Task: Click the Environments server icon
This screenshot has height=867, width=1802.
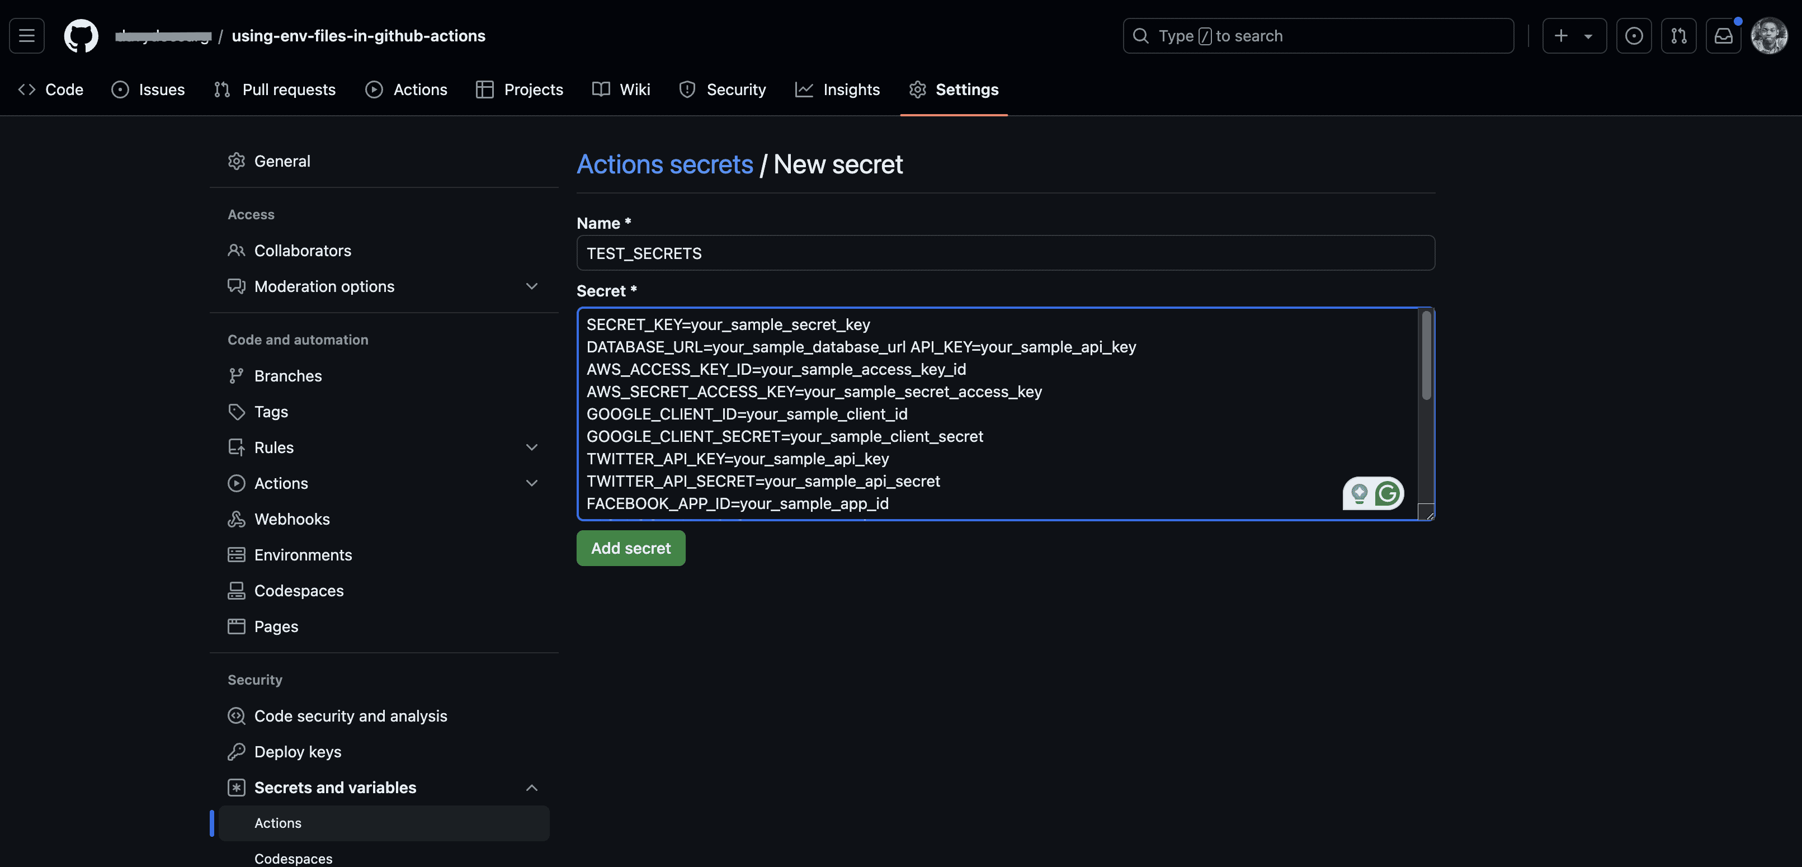Action: (x=237, y=555)
